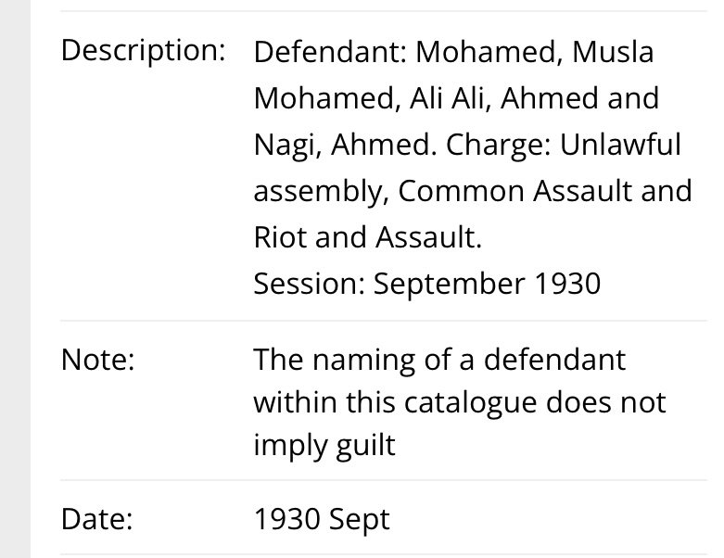
Task: Select the "September 1930" session text
Action: [x=487, y=284]
